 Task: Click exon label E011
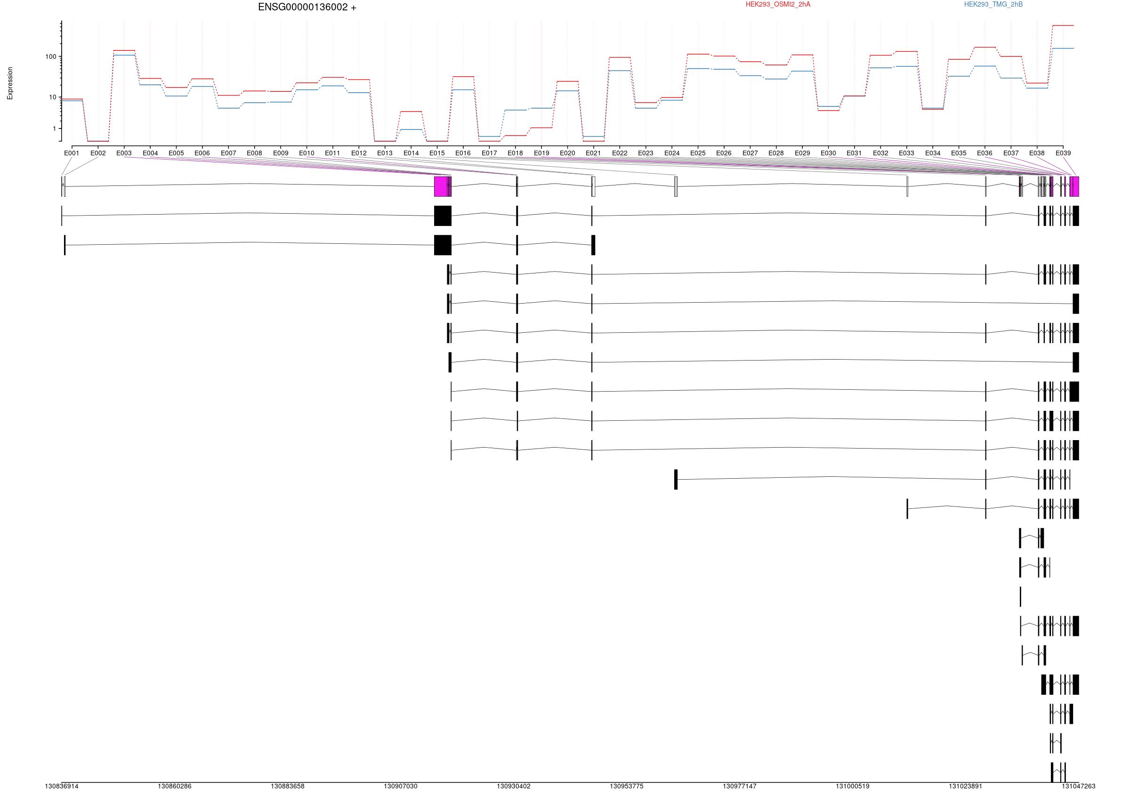[333, 153]
